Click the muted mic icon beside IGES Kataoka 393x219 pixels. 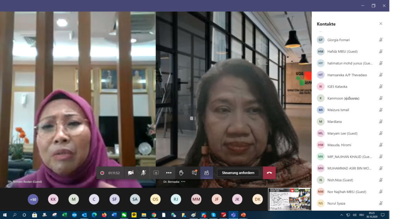tap(381, 87)
